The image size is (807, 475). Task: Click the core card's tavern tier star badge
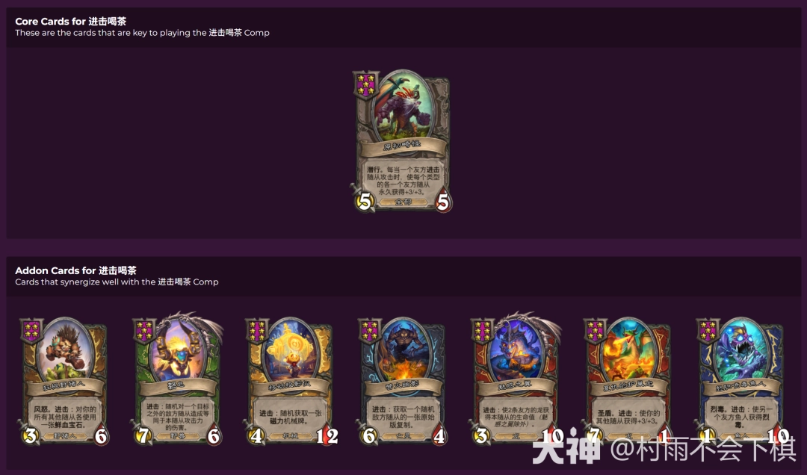(366, 85)
